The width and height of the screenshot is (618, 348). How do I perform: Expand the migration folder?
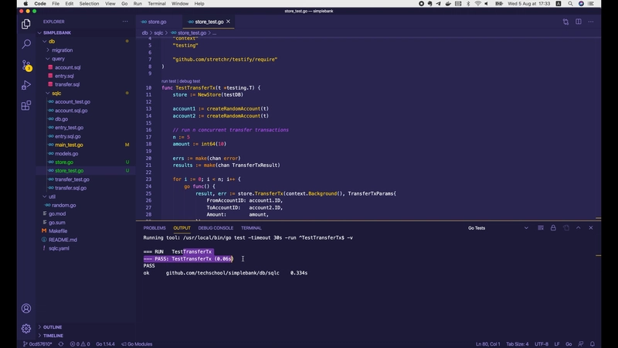(x=62, y=50)
